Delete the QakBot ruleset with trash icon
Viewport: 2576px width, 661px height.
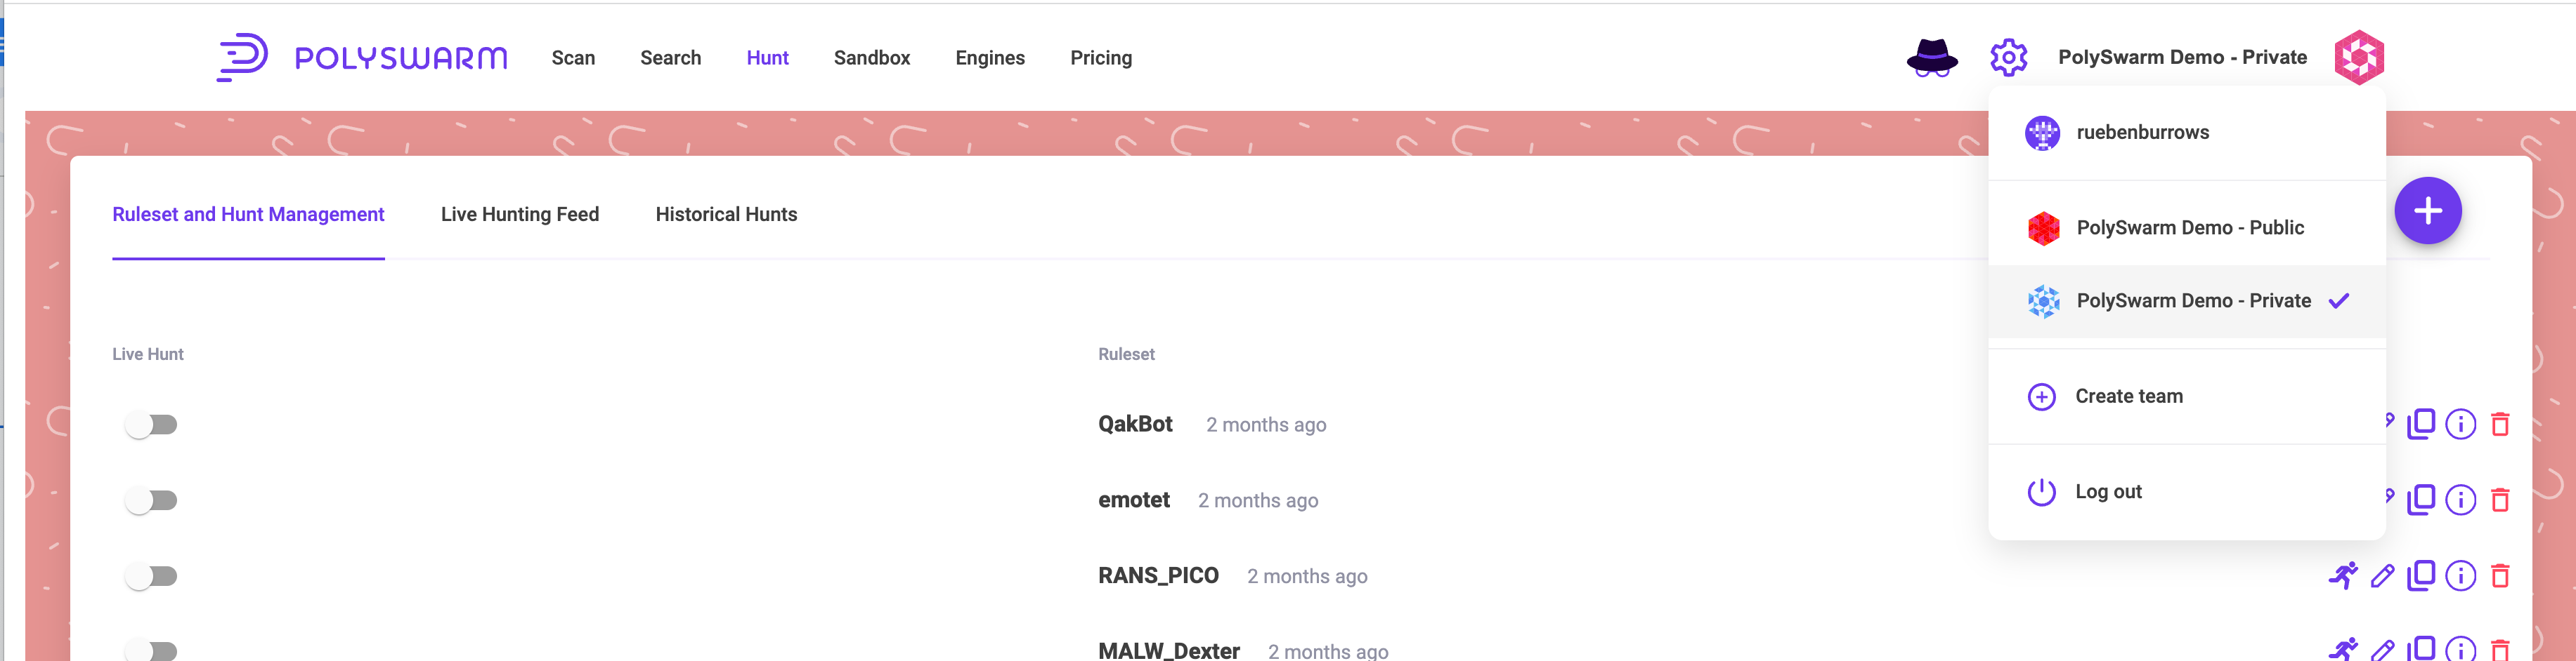point(2499,425)
